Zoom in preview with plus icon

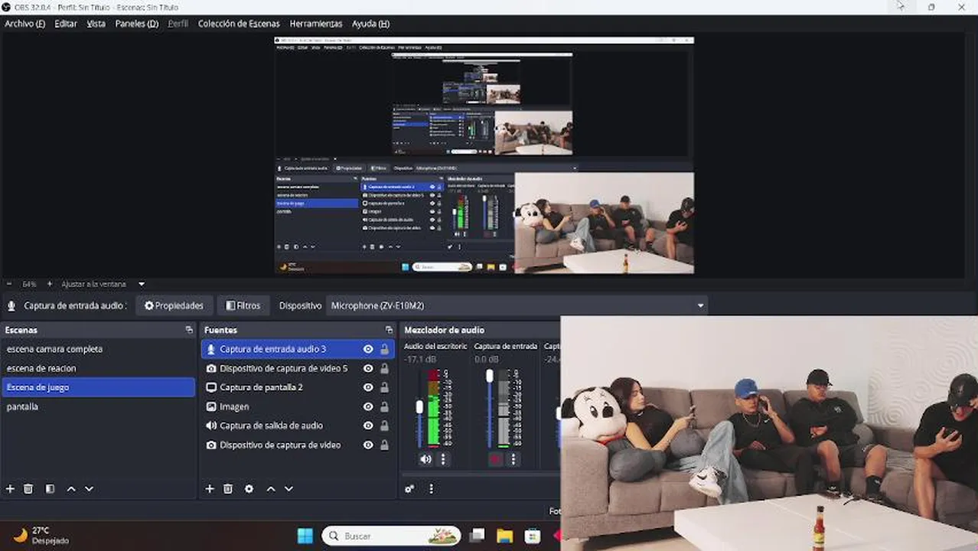point(50,284)
